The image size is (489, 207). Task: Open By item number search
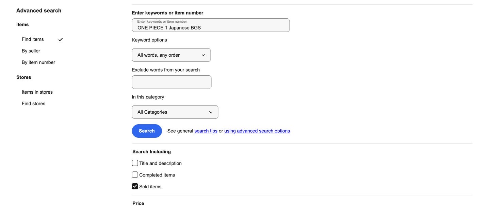coord(38,62)
